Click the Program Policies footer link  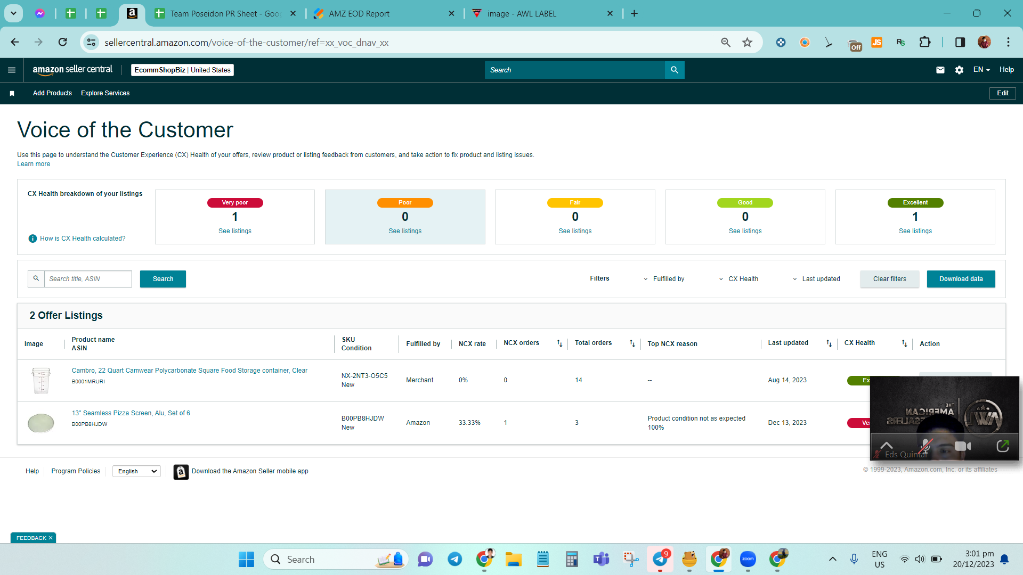click(x=76, y=471)
